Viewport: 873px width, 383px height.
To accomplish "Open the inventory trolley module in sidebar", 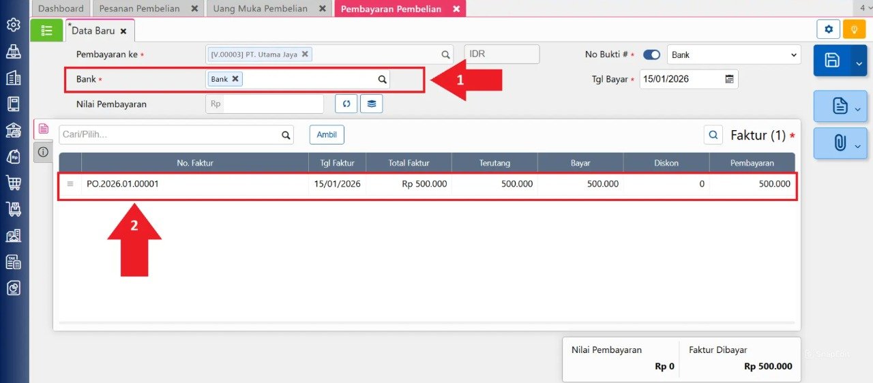I will point(13,209).
